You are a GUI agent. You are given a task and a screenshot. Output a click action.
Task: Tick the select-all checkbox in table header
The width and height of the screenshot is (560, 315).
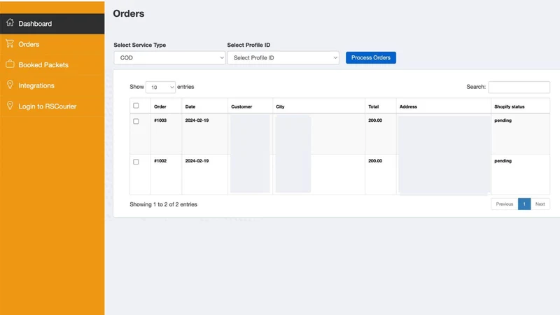pos(136,106)
